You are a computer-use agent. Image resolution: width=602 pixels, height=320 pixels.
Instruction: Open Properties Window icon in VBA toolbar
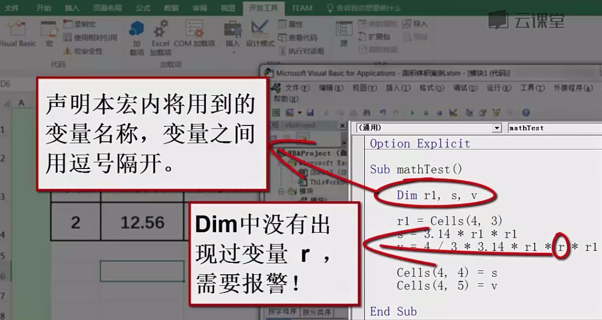point(482,113)
